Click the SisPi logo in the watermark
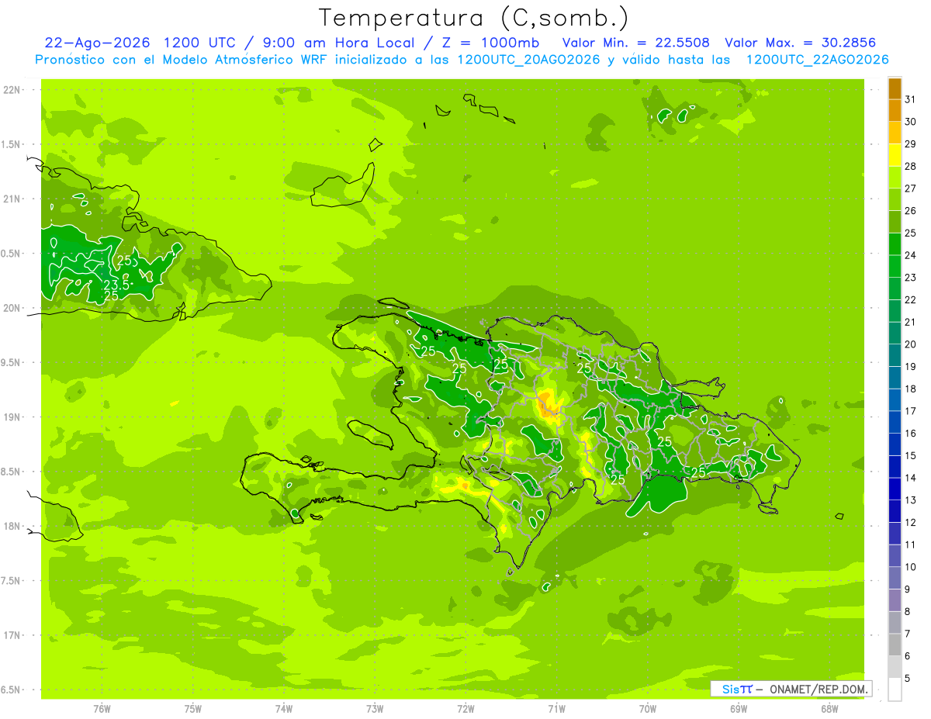This screenshot has height=719, width=931. 737,689
